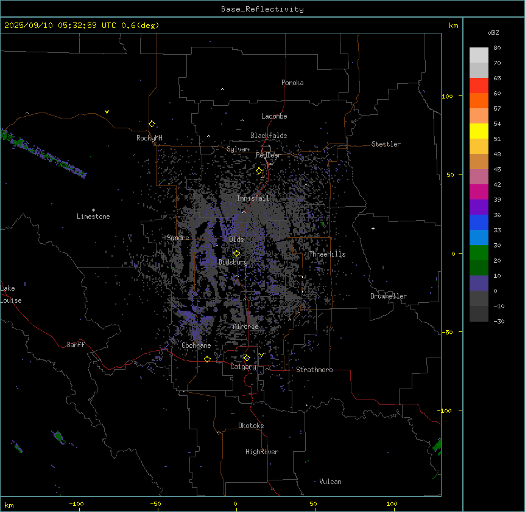
Task: Click the 57 value in dBZ legend
Action: pyautogui.click(x=497, y=109)
